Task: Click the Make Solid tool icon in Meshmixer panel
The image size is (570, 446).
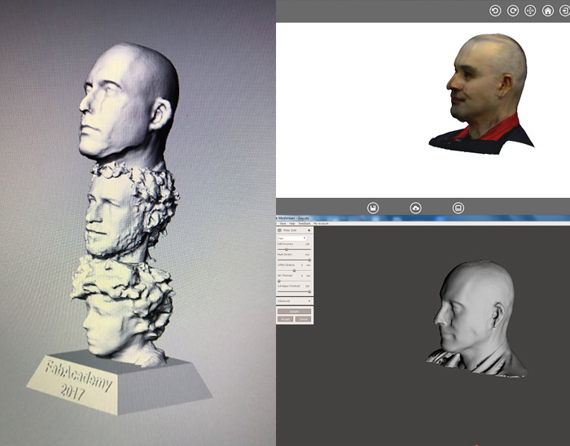Action: (279, 230)
